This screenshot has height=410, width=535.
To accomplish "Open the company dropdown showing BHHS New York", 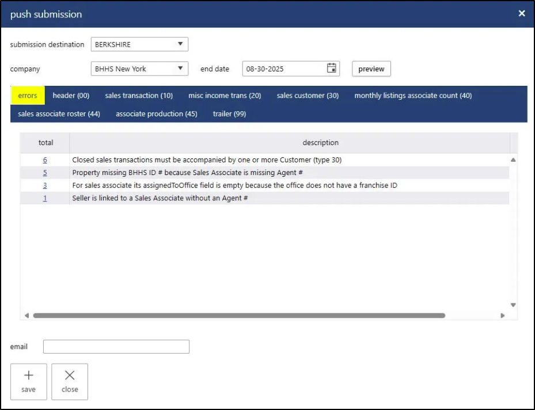I will tap(139, 69).
